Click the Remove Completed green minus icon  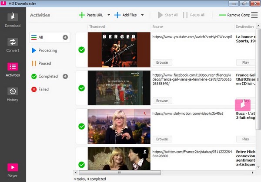(x=222, y=15)
